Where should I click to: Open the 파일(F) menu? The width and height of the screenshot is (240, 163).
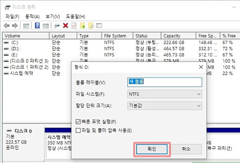(12, 16)
